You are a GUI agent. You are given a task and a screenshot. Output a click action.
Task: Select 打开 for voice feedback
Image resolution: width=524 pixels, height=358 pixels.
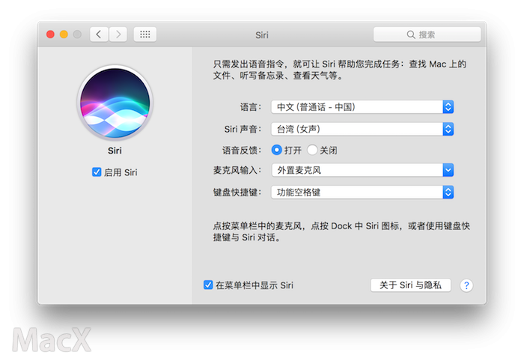276,150
